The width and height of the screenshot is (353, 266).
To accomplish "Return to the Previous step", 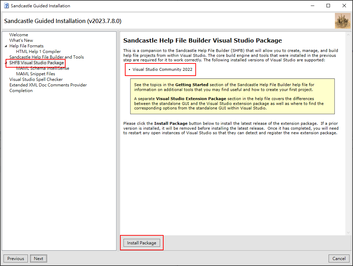I will point(16,259).
